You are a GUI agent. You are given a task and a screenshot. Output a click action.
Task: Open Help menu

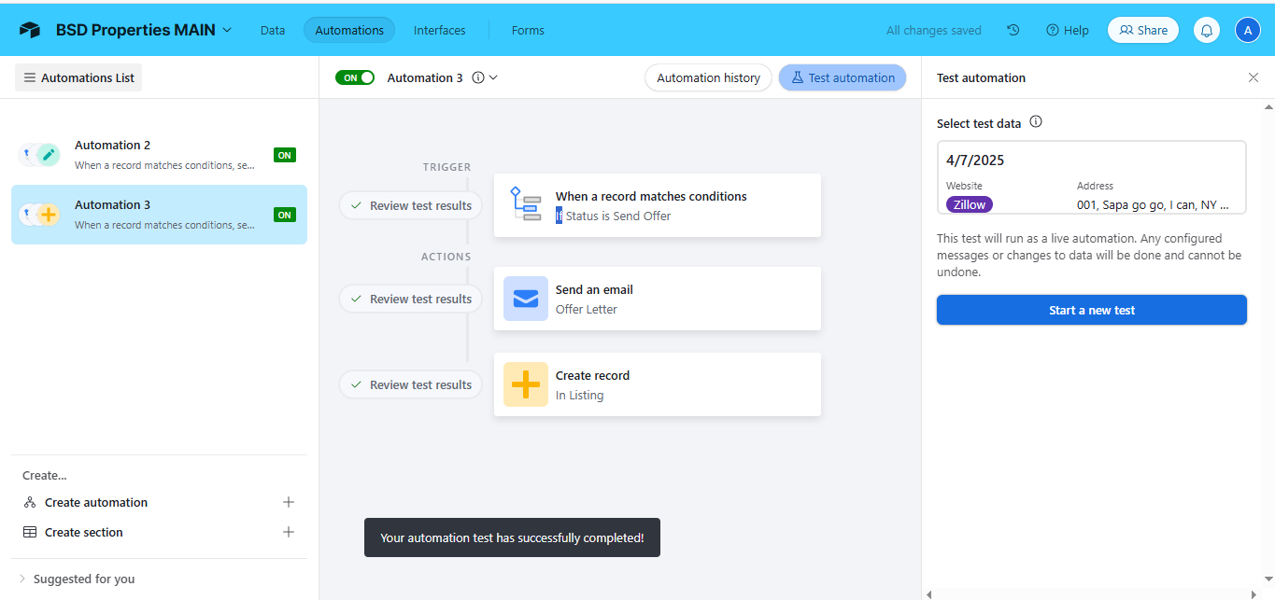pyautogui.click(x=1068, y=30)
